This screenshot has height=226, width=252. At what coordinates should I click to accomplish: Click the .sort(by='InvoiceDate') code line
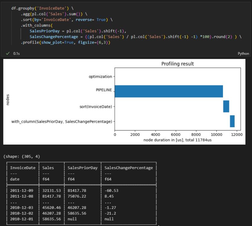(x=66, y=20)
